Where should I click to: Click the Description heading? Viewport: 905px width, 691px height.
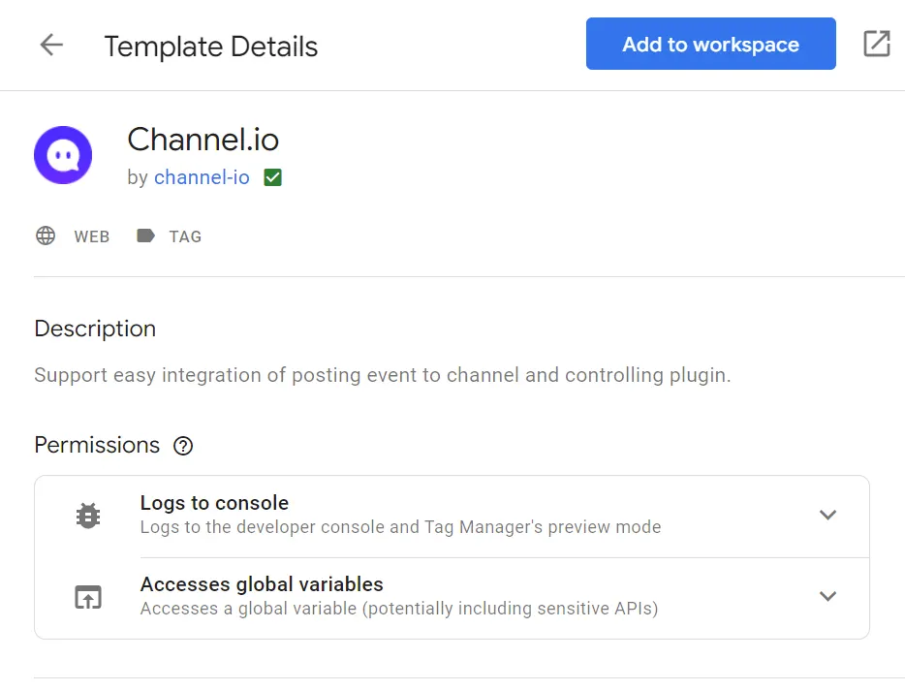pos(95,329)
